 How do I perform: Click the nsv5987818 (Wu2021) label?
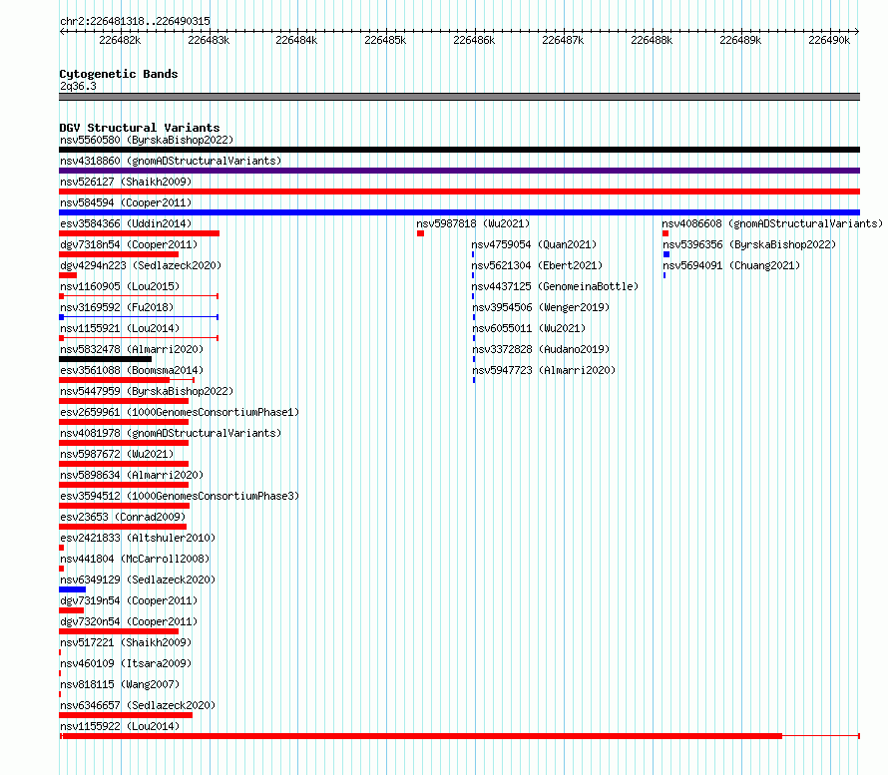[473, 223]
